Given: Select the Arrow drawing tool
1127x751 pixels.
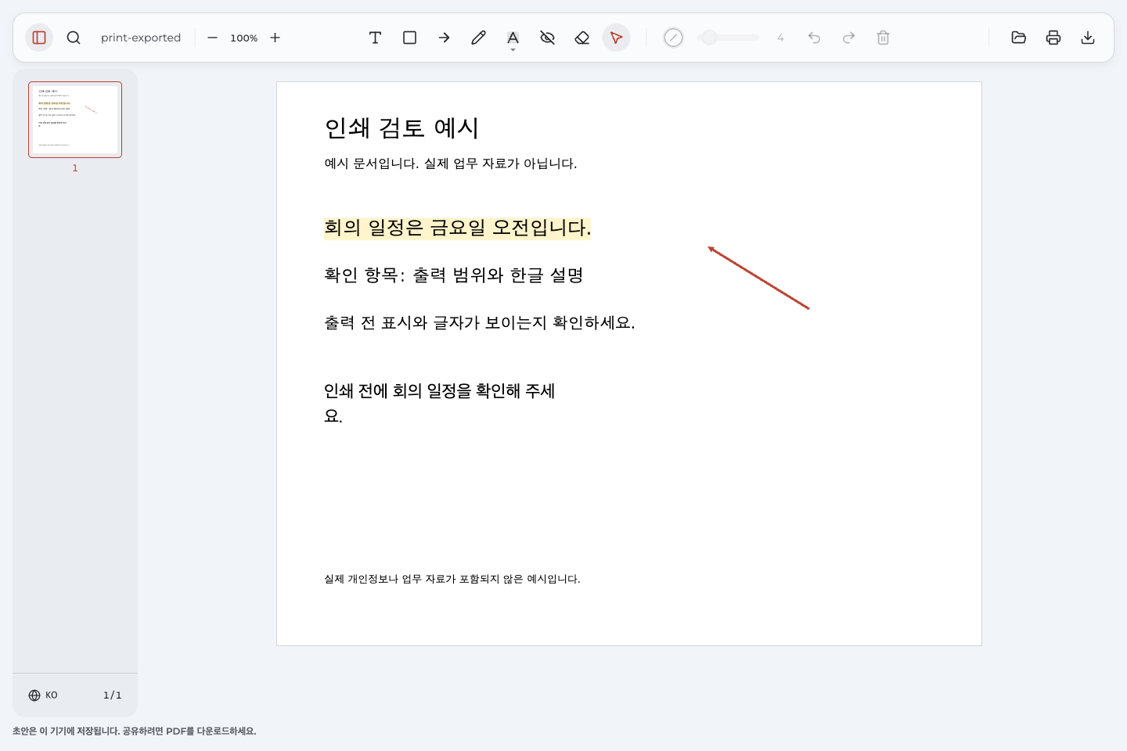Looking at the screenshot, I should click(x=444, y=38).
